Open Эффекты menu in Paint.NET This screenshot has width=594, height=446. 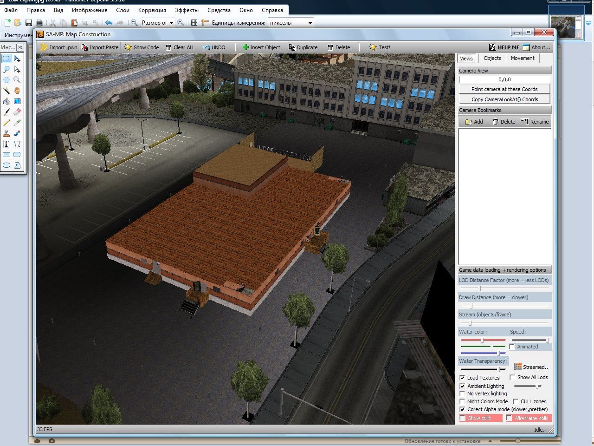click(x=187, y=10)
